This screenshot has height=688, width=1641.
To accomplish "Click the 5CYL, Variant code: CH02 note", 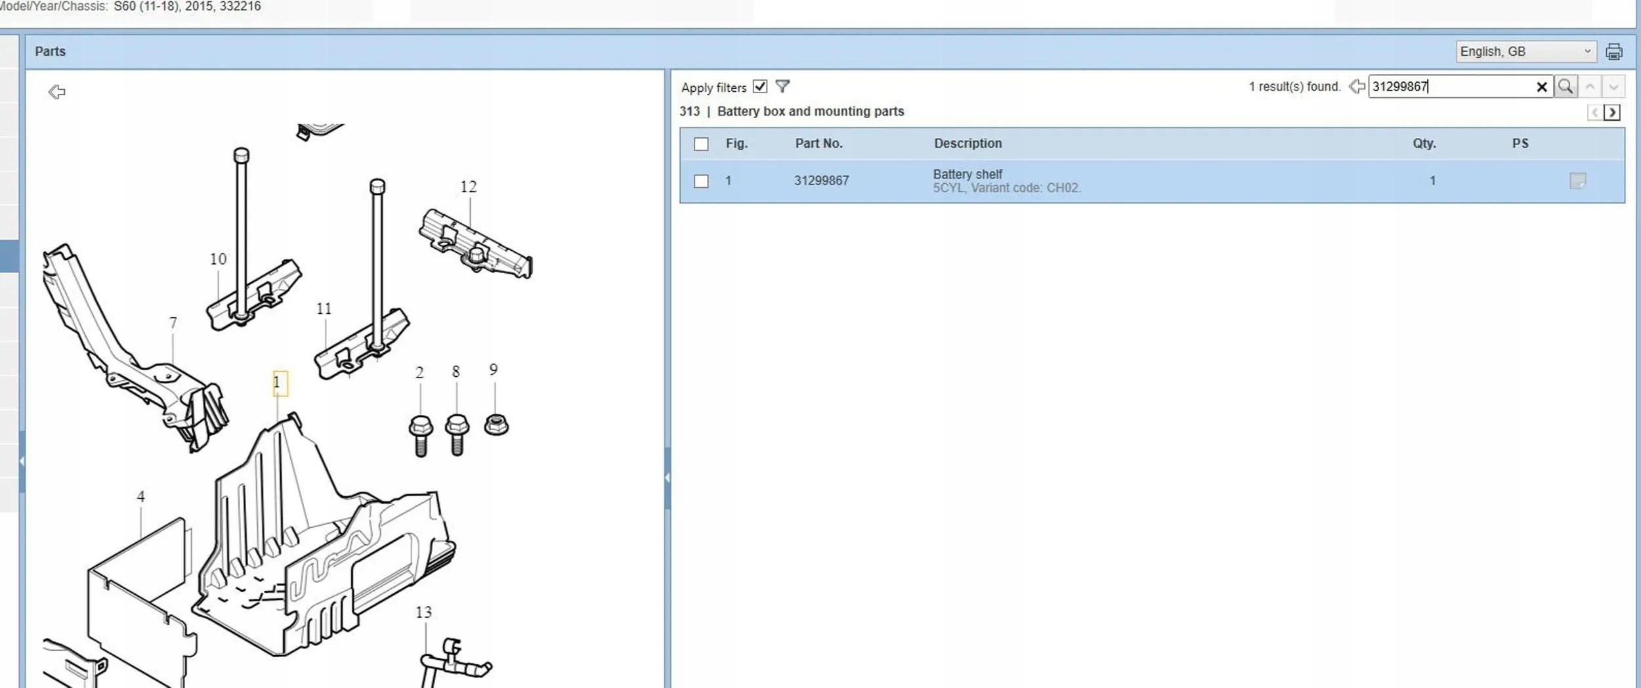I will [1007, 188].
